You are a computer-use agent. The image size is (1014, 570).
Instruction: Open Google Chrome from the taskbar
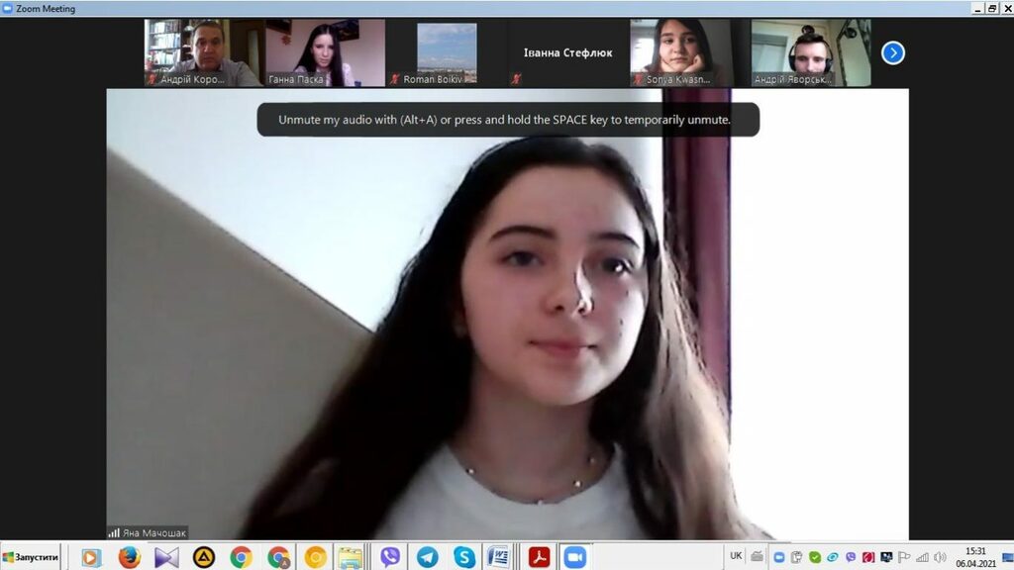click(x=241, y=557)
